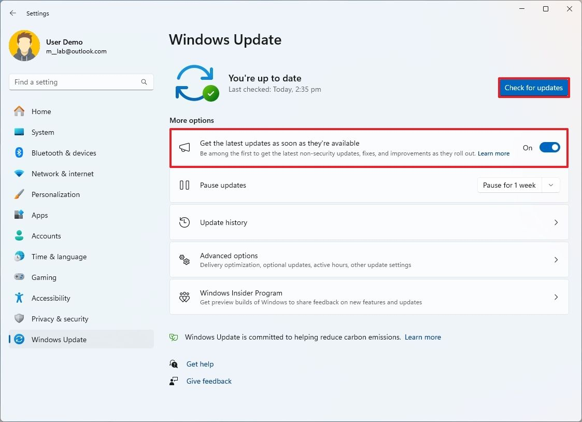Image resolution: width=582 pixels, height=422 pixels.
Task: Click the controller icon beside Gaming
Action: (19, 277)
